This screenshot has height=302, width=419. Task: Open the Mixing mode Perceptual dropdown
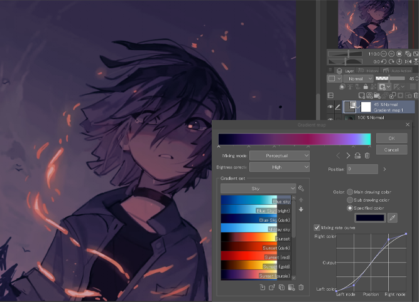[280, 155]
